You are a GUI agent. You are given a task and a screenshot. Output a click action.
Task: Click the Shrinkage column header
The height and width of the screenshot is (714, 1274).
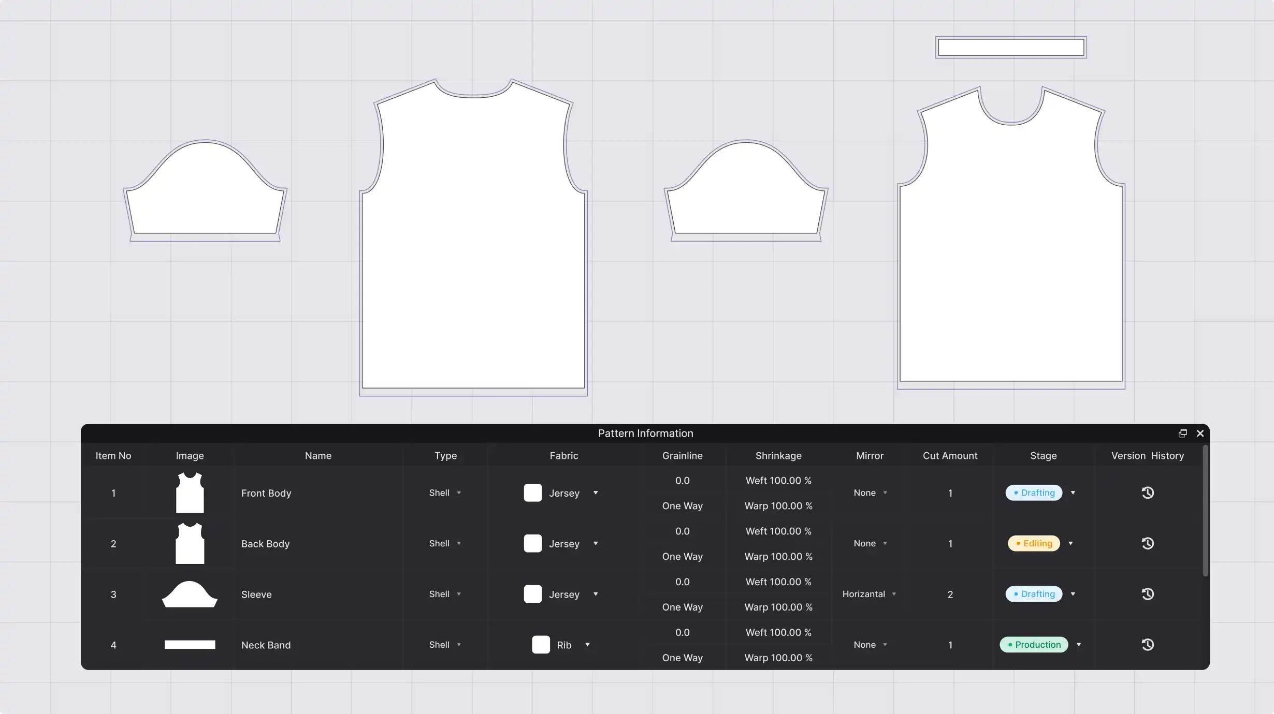778,456
